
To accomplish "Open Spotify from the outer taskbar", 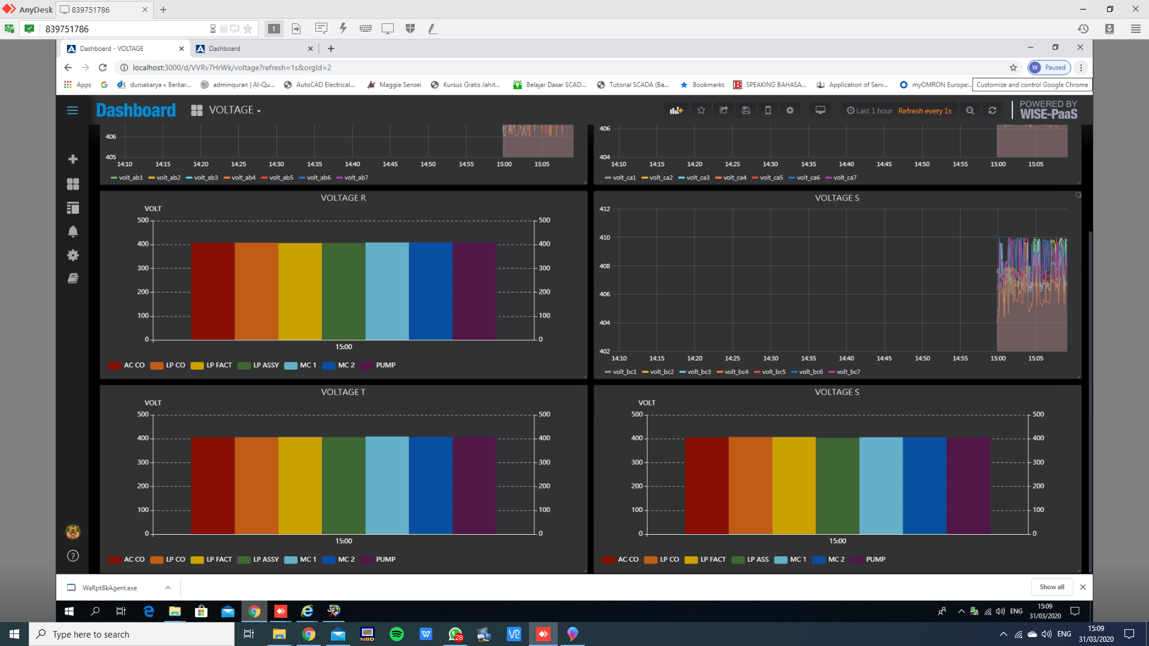I will pyautogui.click(x=396, y=634).
